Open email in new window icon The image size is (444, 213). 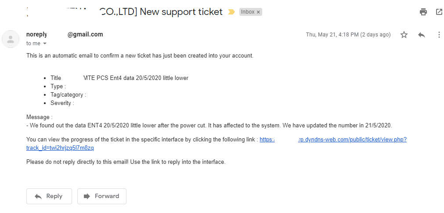pos(439,12)
